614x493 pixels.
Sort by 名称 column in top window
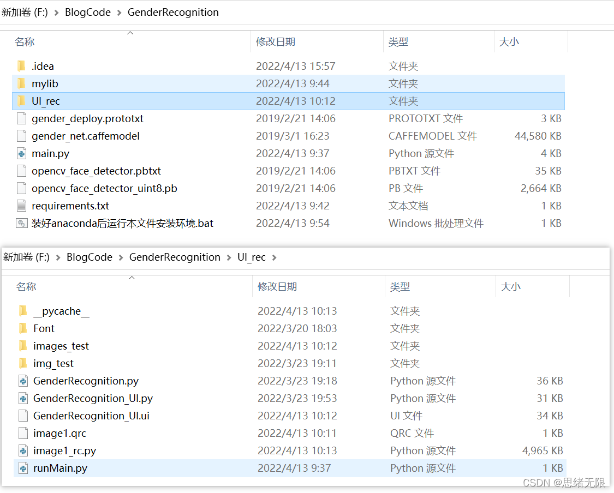[25, 42]
